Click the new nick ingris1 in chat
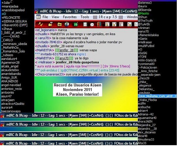 (x=81, y=54)
